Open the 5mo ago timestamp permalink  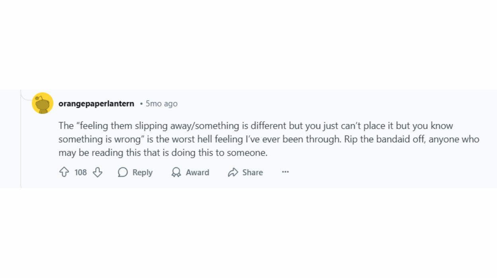(161, 104)
